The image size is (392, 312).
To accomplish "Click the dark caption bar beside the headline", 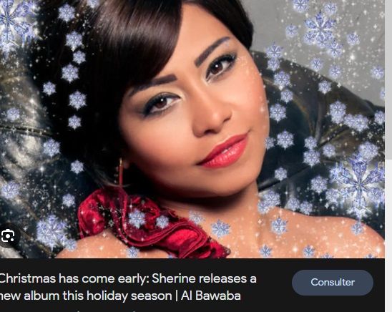I will (274, 285).
